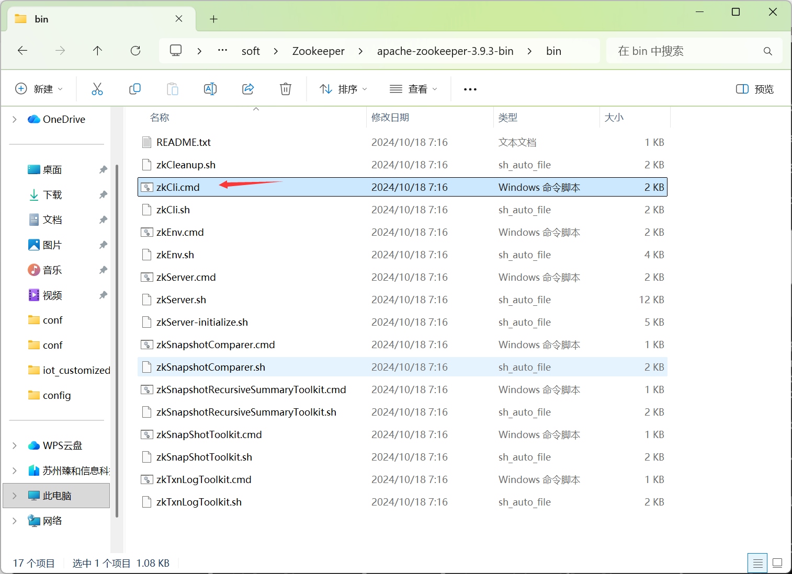Click the pin icon next to 下载
Image resolution: width=792 pixels, height=574 pixels.
(x=103, y=195)
